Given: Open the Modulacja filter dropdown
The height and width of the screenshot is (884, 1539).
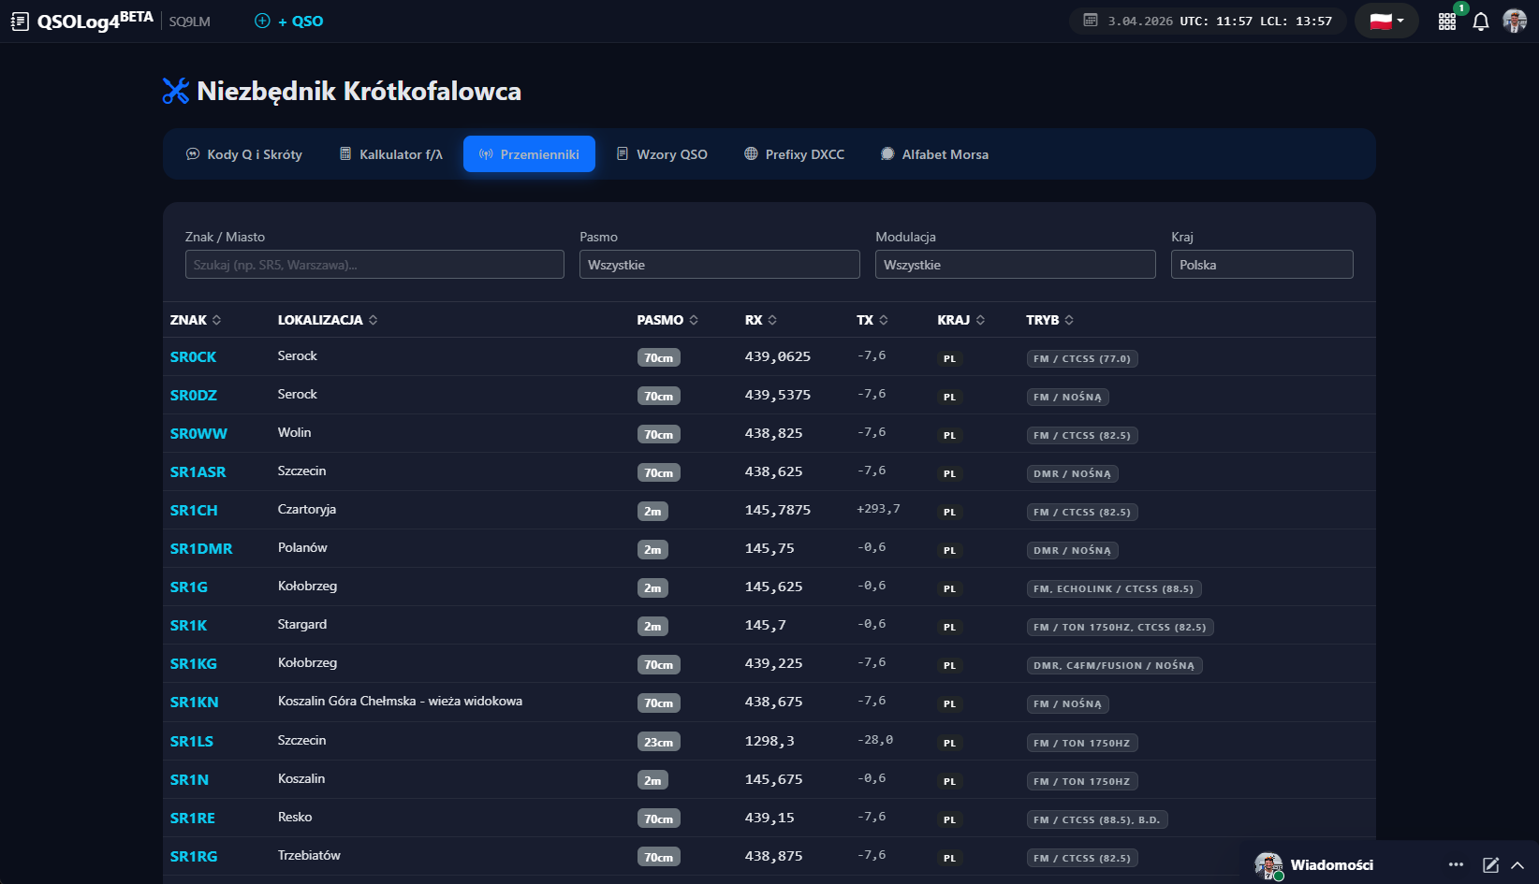Looking at the screenshot, I should pyautogui.click(x=1015, y=265).
